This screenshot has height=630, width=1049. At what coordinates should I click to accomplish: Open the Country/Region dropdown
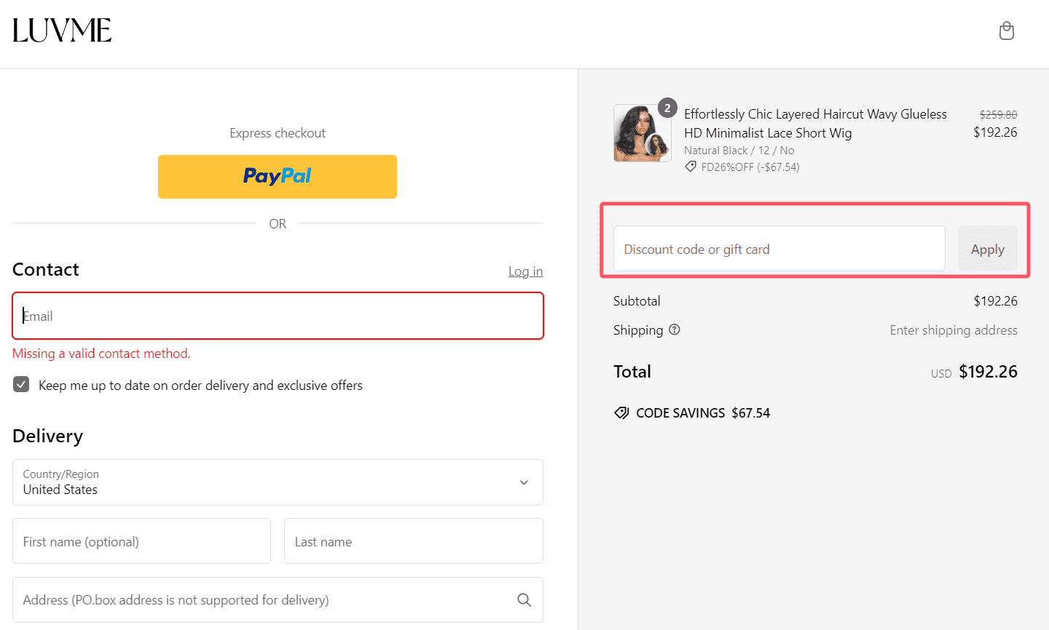(x=278, y=482)
